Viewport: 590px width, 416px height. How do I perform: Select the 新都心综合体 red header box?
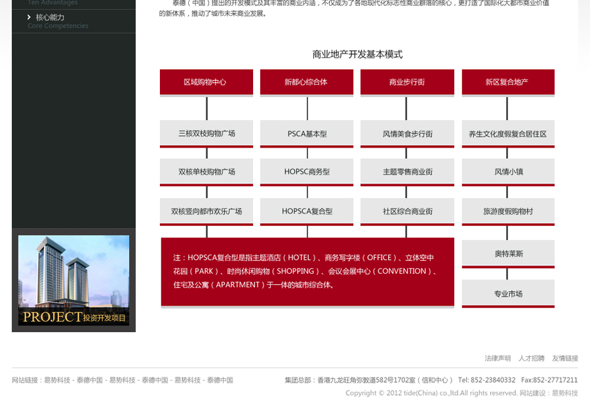(306, 82)
